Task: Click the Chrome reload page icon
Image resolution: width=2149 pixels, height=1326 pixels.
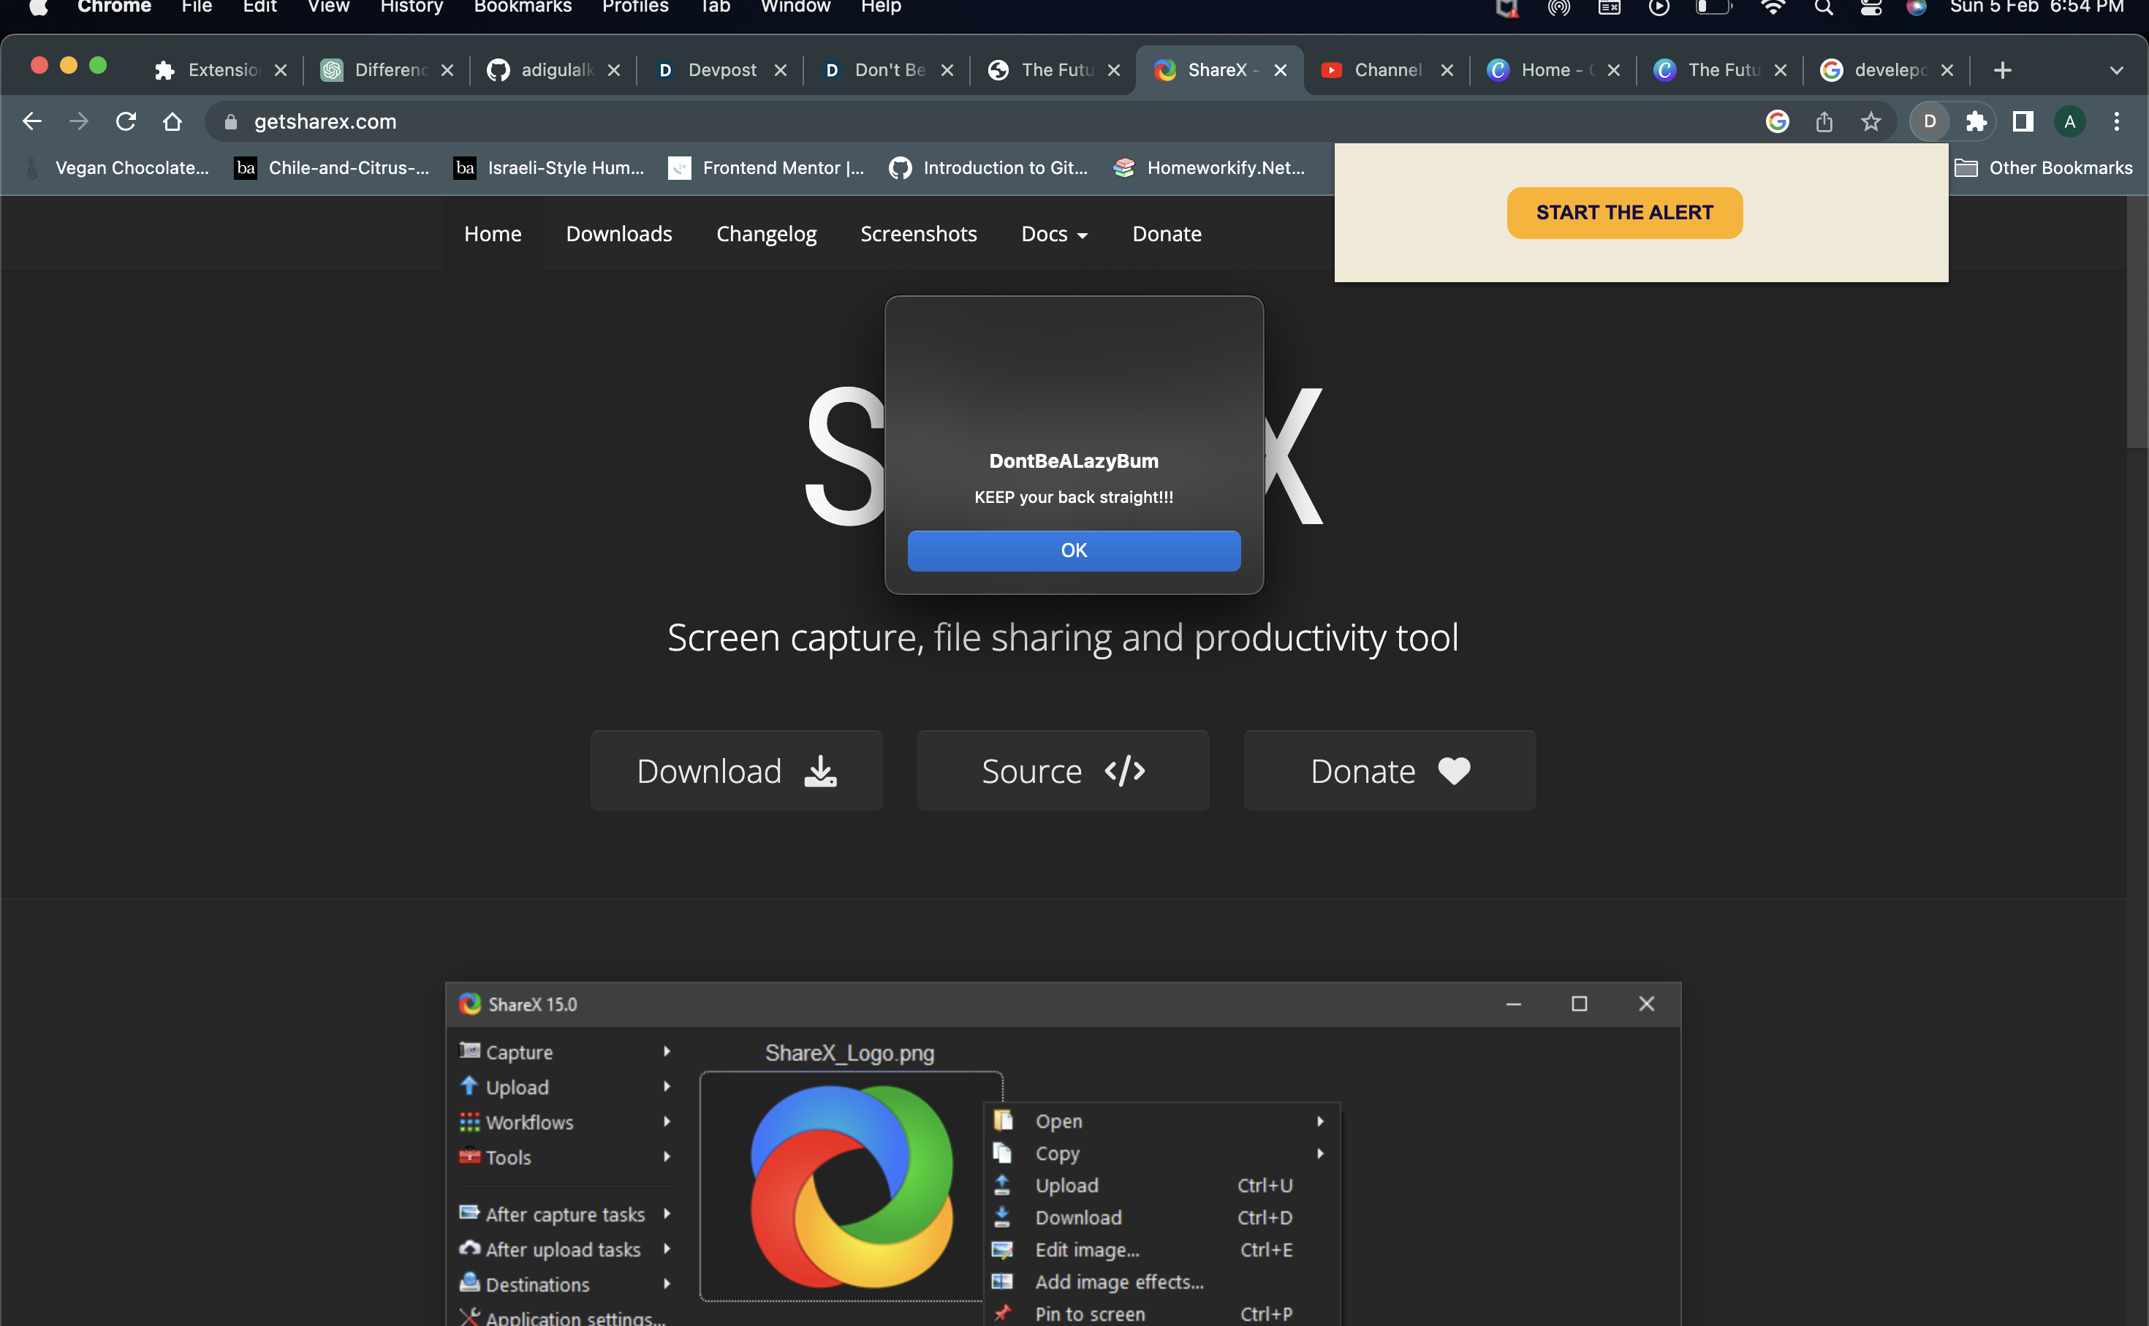Action: [x=126, y=121]
